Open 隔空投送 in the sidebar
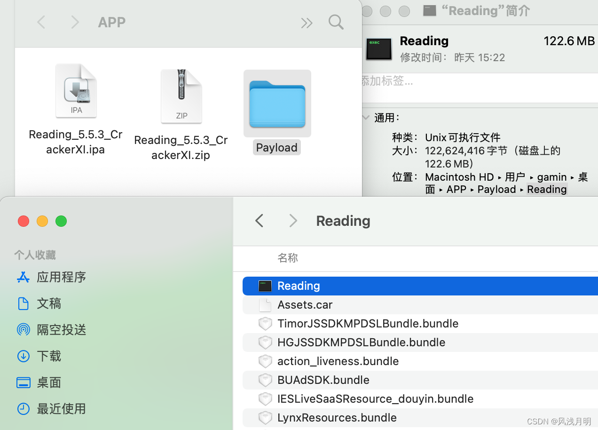 coord(62,329)
